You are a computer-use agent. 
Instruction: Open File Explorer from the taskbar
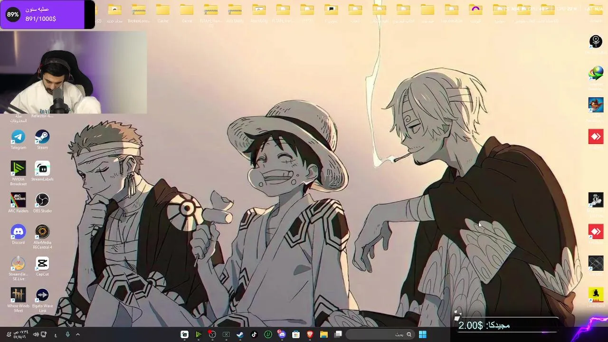[324, 334]
